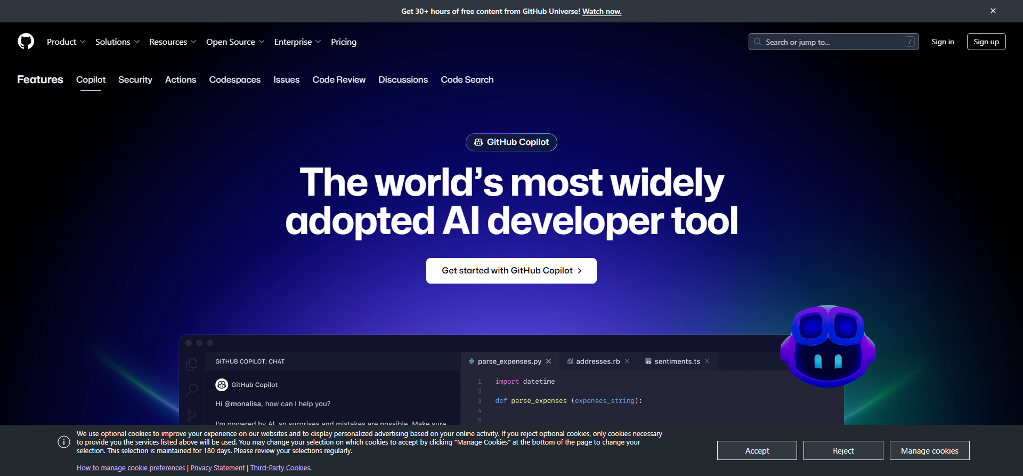
Task: Expand the Open Source dropdown menu
Action: (235, 42)
